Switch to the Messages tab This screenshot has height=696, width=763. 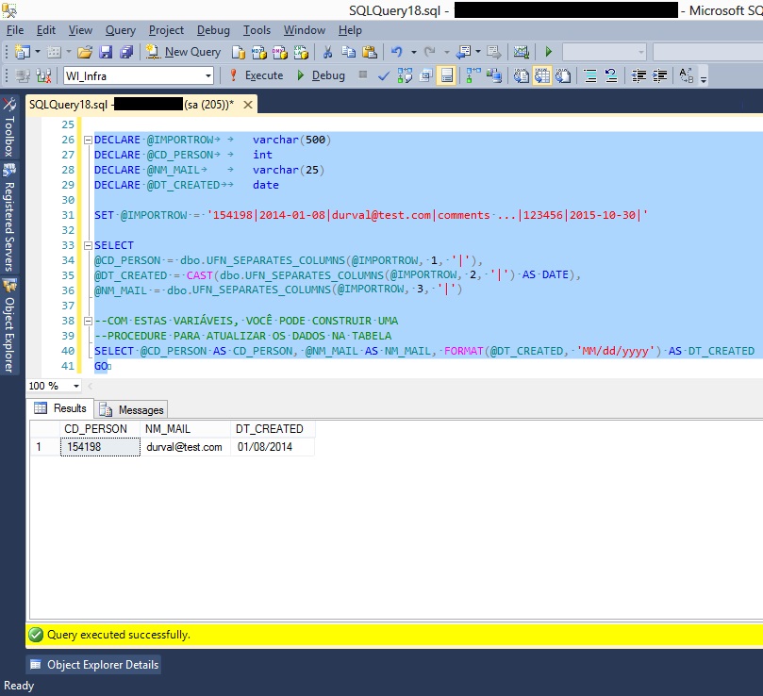click(x=131, y=409)
